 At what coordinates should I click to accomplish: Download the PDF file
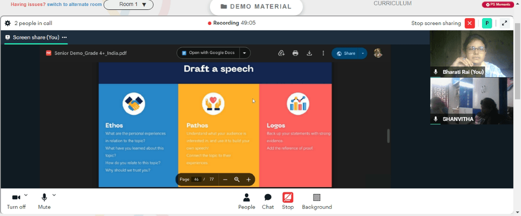309,53
